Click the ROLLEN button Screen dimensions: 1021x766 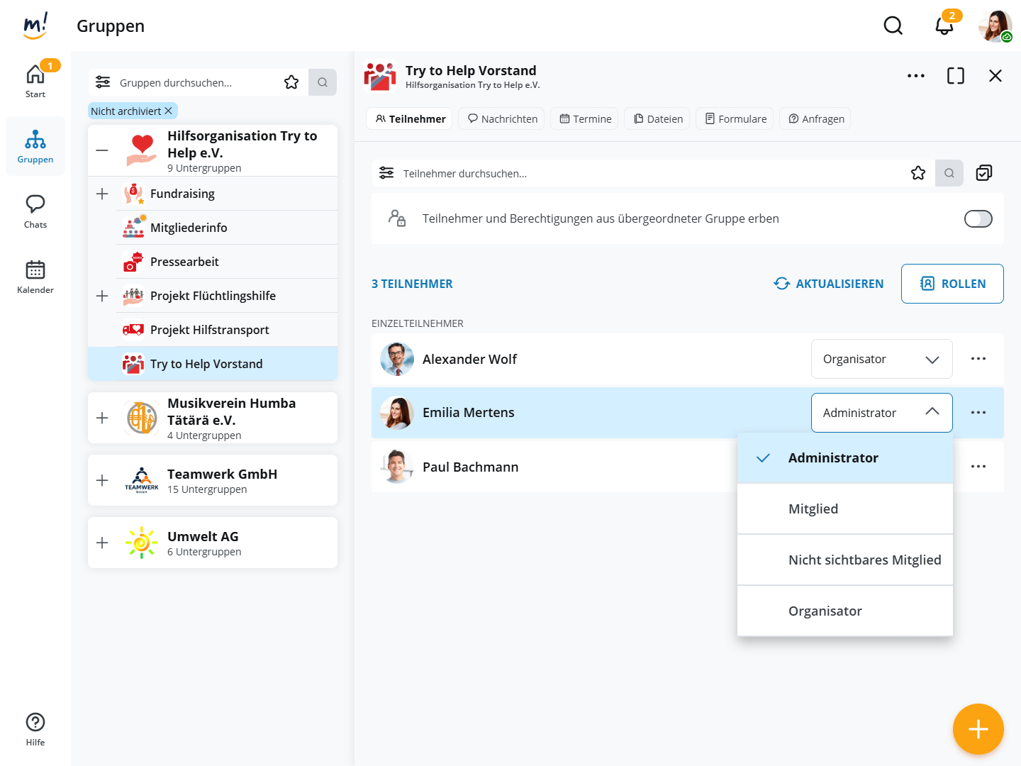pos(952,284)
